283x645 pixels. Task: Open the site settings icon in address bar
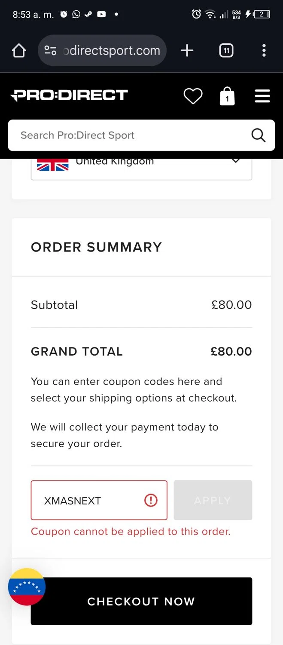50,51
